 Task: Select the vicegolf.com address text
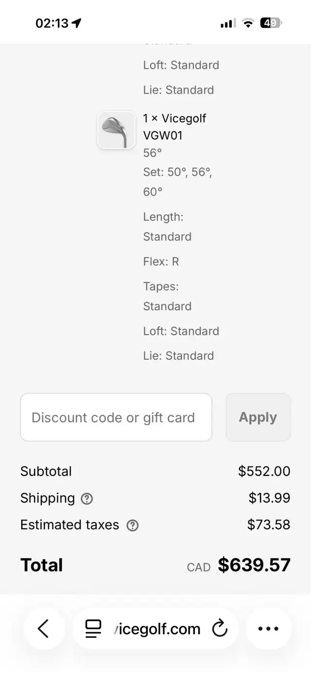(156, 629)
